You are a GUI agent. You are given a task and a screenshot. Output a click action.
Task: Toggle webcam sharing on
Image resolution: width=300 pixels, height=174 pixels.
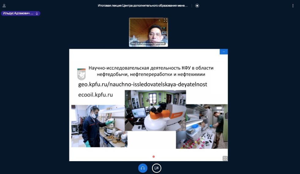point(157,168)
